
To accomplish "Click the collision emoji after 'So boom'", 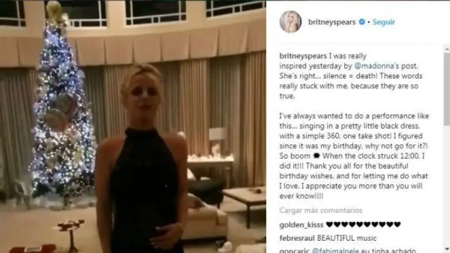I will [x=316, y=156].
